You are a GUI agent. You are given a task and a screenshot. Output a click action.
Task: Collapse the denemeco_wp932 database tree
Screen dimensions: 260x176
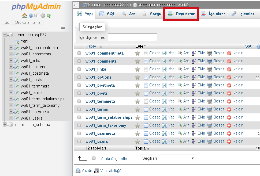point(5,35)
